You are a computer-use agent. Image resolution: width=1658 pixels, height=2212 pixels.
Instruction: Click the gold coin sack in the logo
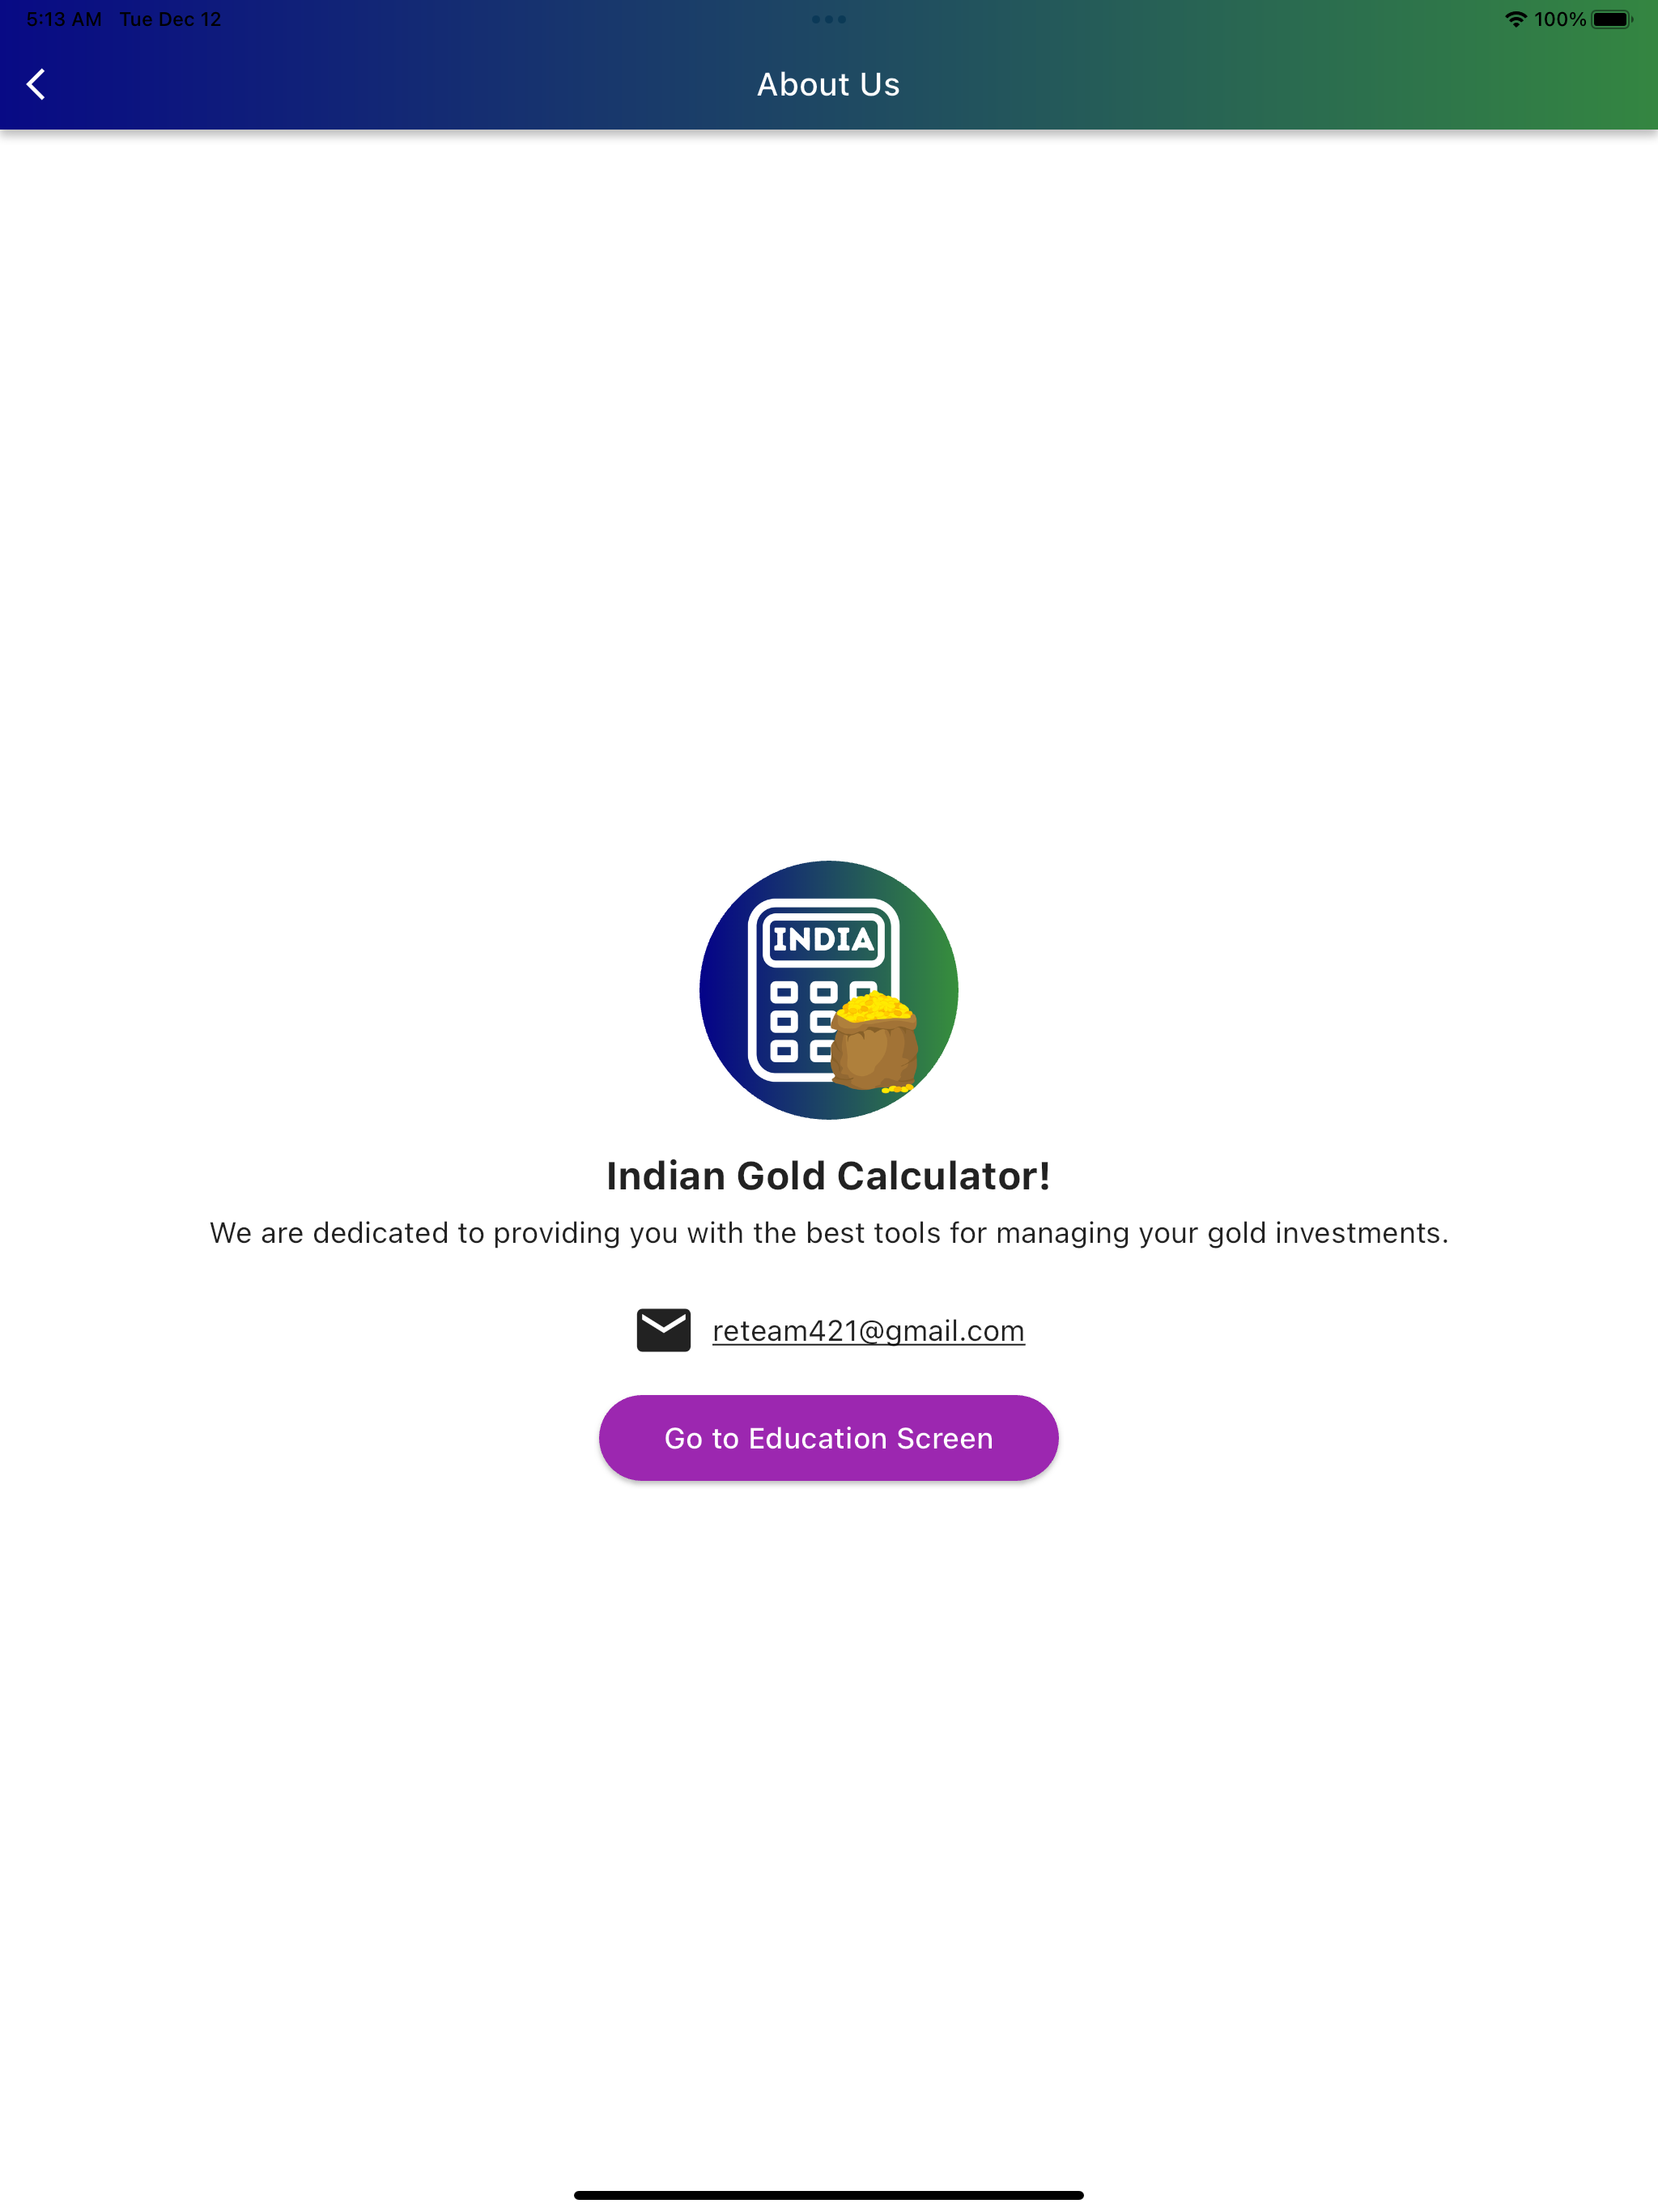click(x=875, y=1042)
